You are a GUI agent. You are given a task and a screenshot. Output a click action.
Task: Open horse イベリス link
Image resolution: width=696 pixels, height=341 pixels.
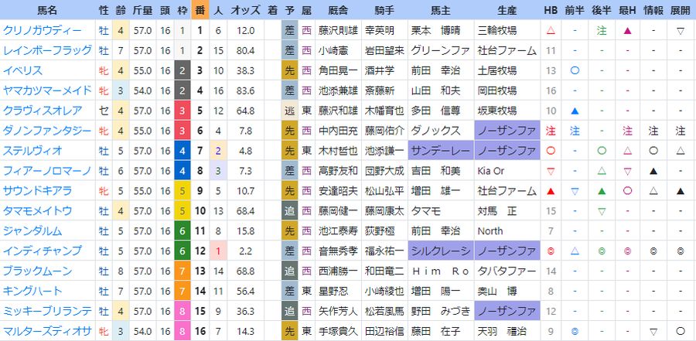pos(22,70)
